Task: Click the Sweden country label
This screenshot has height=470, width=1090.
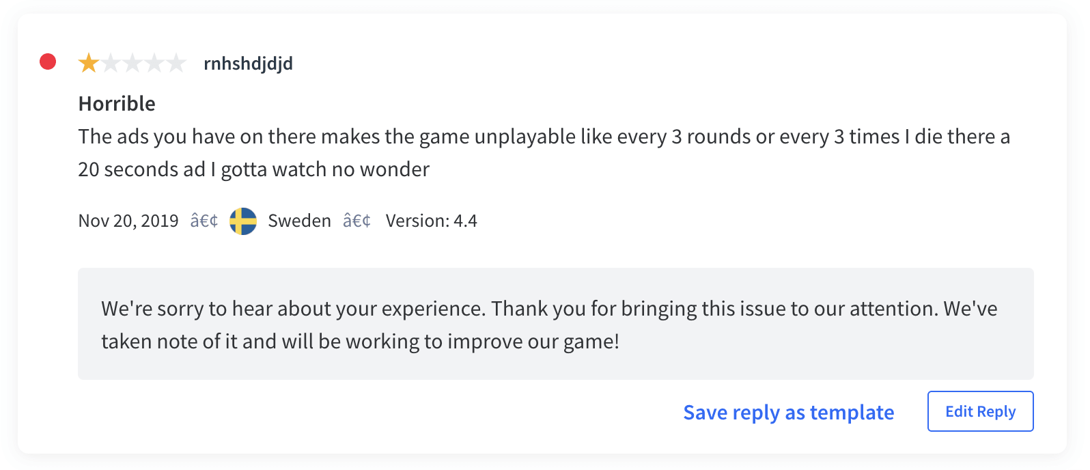Action: tap(300, 221)
